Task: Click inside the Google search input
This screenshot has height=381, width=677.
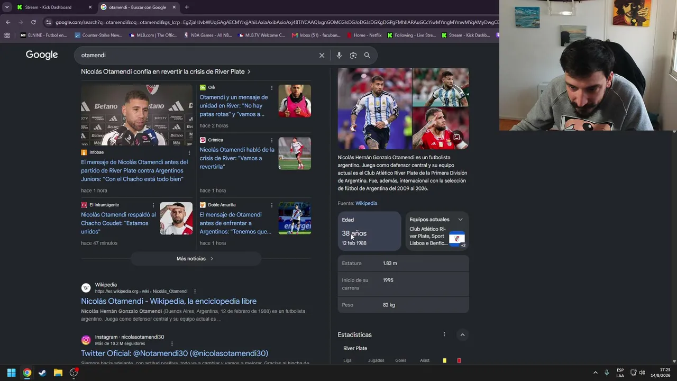Action: 197,55
